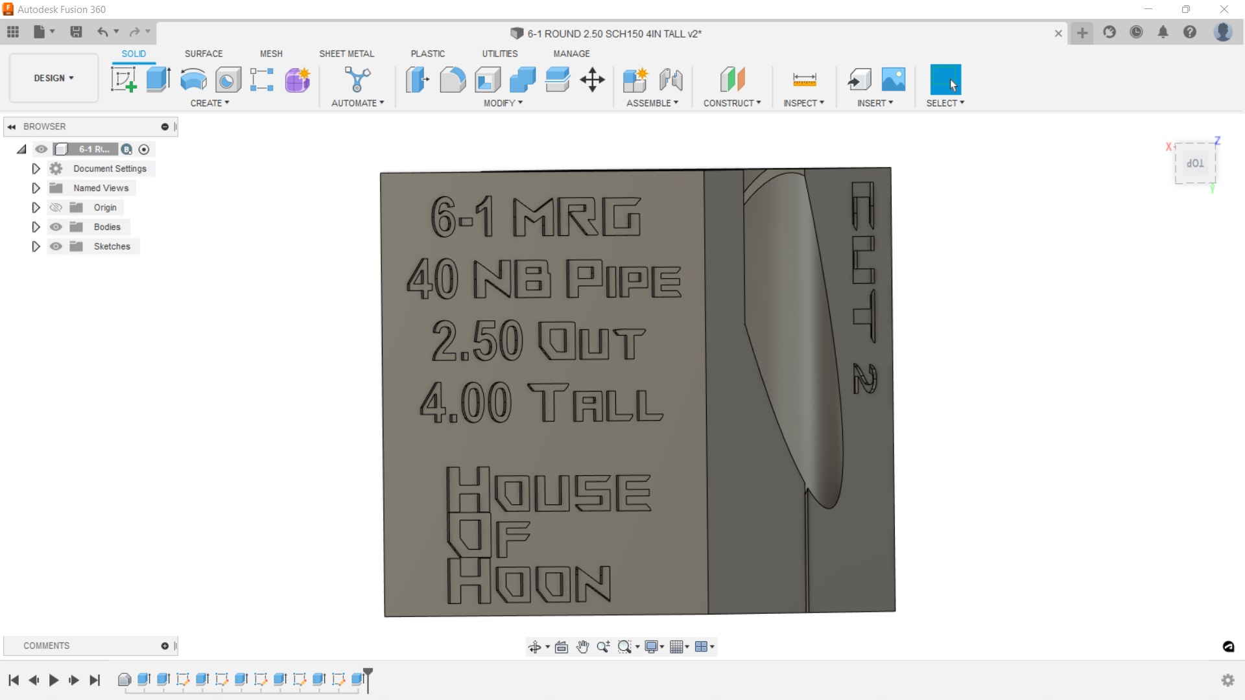Click the Insert Canvas image icon
The width and height of the screenshot is (1245, 700).
pyautogui.click(x=893, y=80)
